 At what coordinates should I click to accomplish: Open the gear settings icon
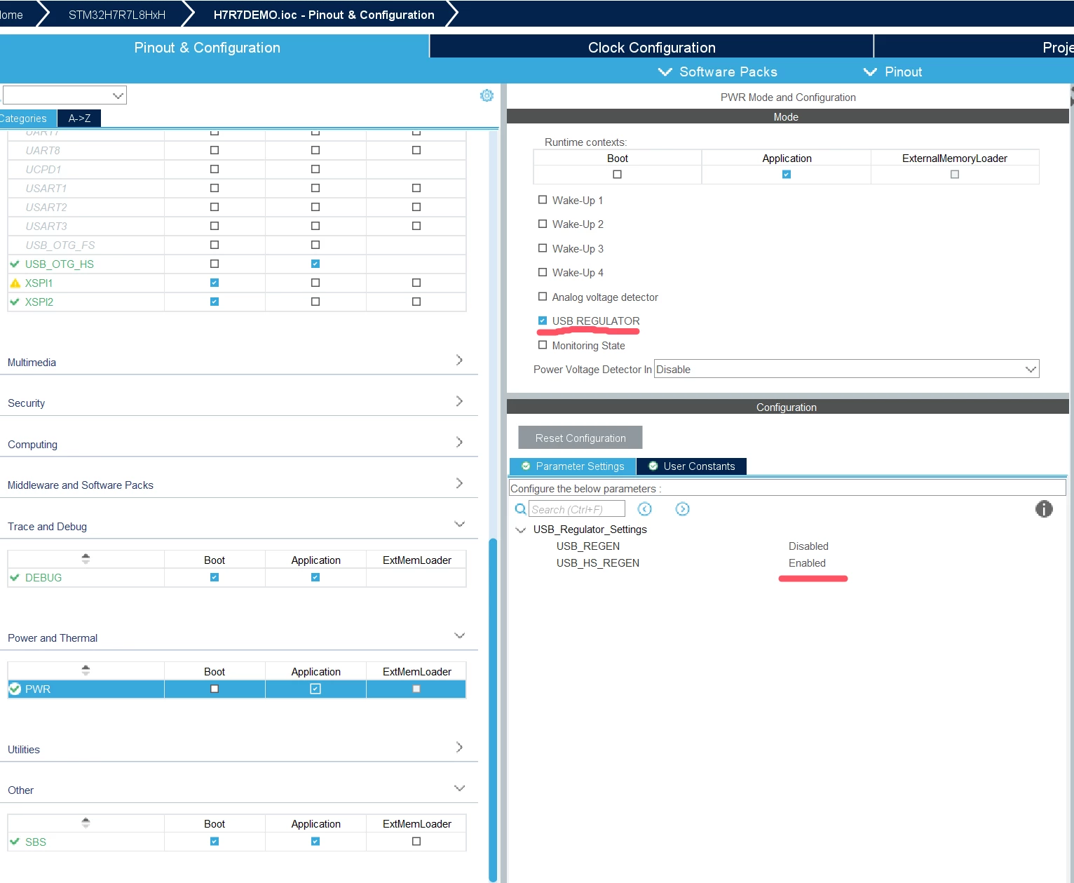487,95
